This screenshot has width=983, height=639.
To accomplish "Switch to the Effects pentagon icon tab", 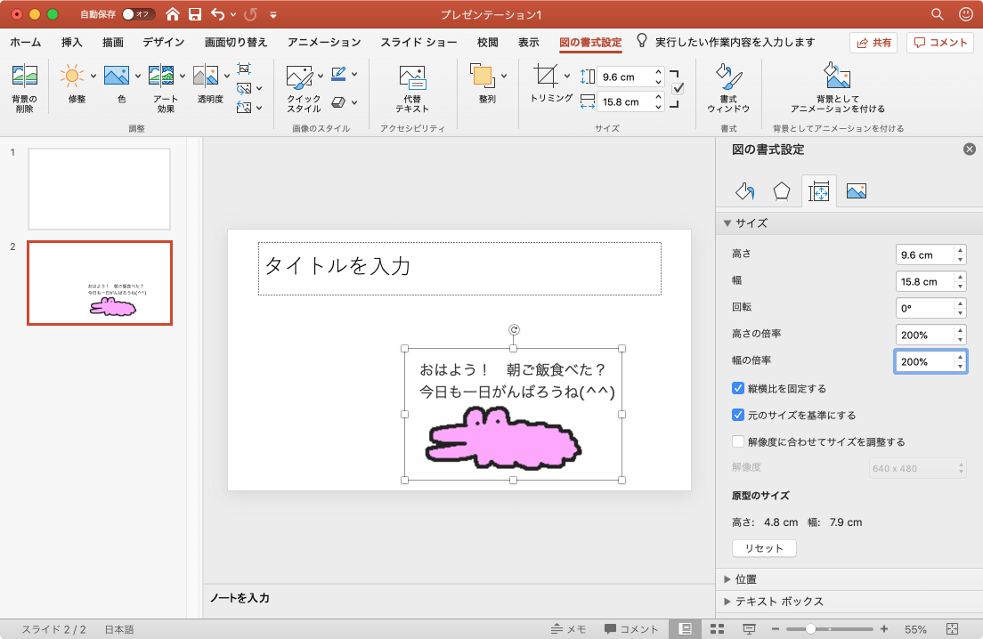I will click(x=781, y=190).
